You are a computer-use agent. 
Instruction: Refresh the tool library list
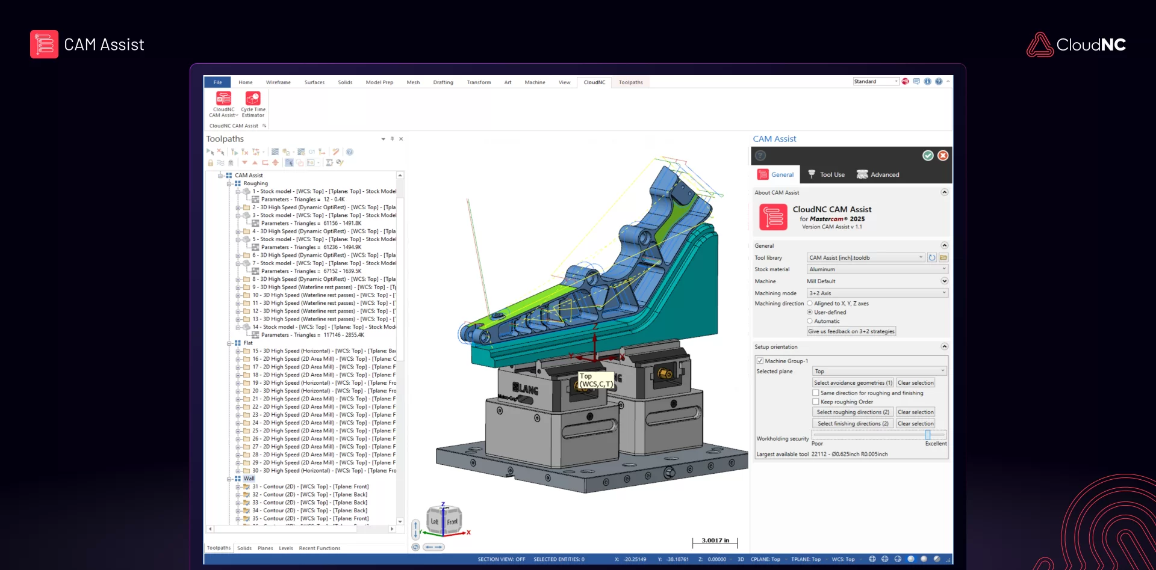click(932, 257)
